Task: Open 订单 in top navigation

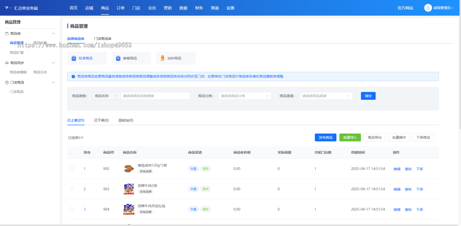Action: [121, 8]
